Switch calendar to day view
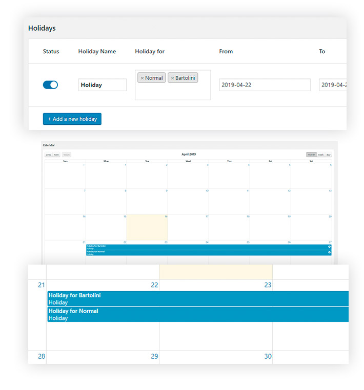Viewport: 364px width, 390px height. click(328, 155)
